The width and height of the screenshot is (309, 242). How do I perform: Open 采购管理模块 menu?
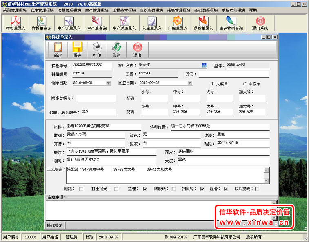(x=15, y=11)
